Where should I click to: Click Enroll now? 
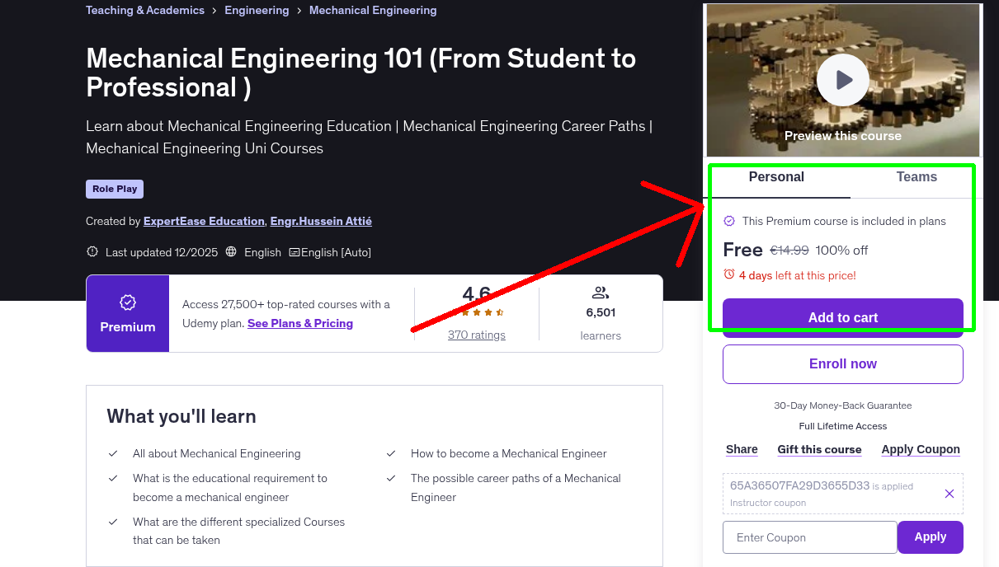pos(842,363)
